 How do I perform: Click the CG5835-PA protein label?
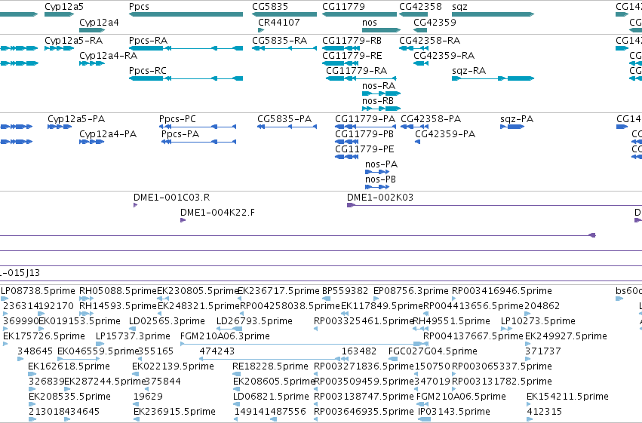[x=284, y=119]
